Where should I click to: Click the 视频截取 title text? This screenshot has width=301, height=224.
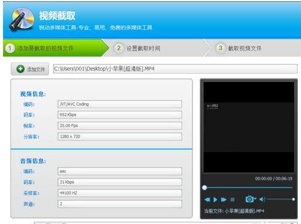click(57, 16)
